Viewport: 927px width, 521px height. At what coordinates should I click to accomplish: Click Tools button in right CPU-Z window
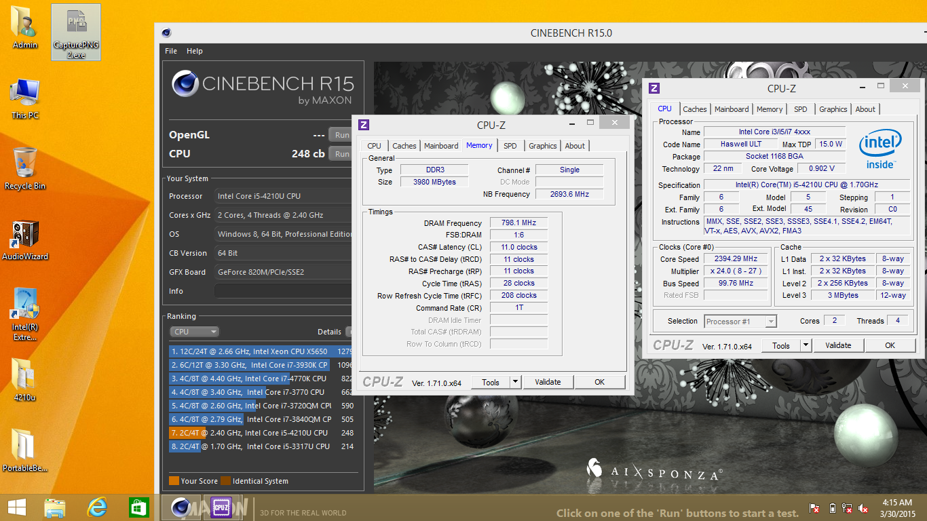click(781, 345)
